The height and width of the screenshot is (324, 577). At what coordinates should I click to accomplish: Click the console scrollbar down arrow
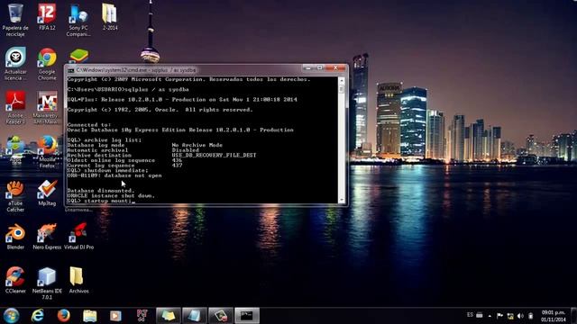click(342, 200)
